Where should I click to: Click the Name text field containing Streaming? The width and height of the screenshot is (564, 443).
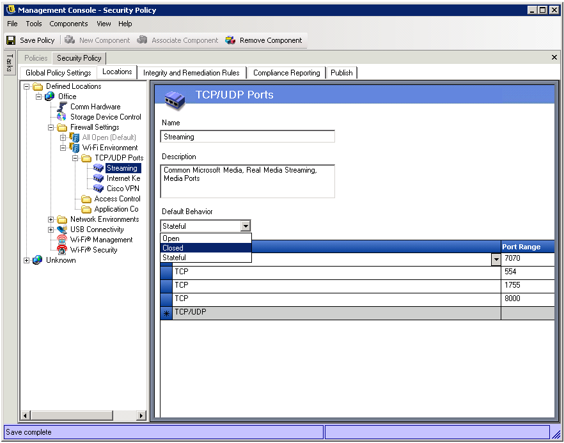[x=247, y=137]
